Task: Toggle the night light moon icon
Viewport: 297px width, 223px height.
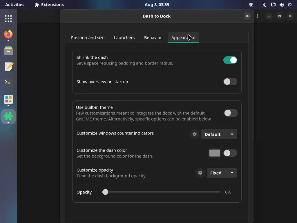Action: pyautogui.click(x=265, y=5)
